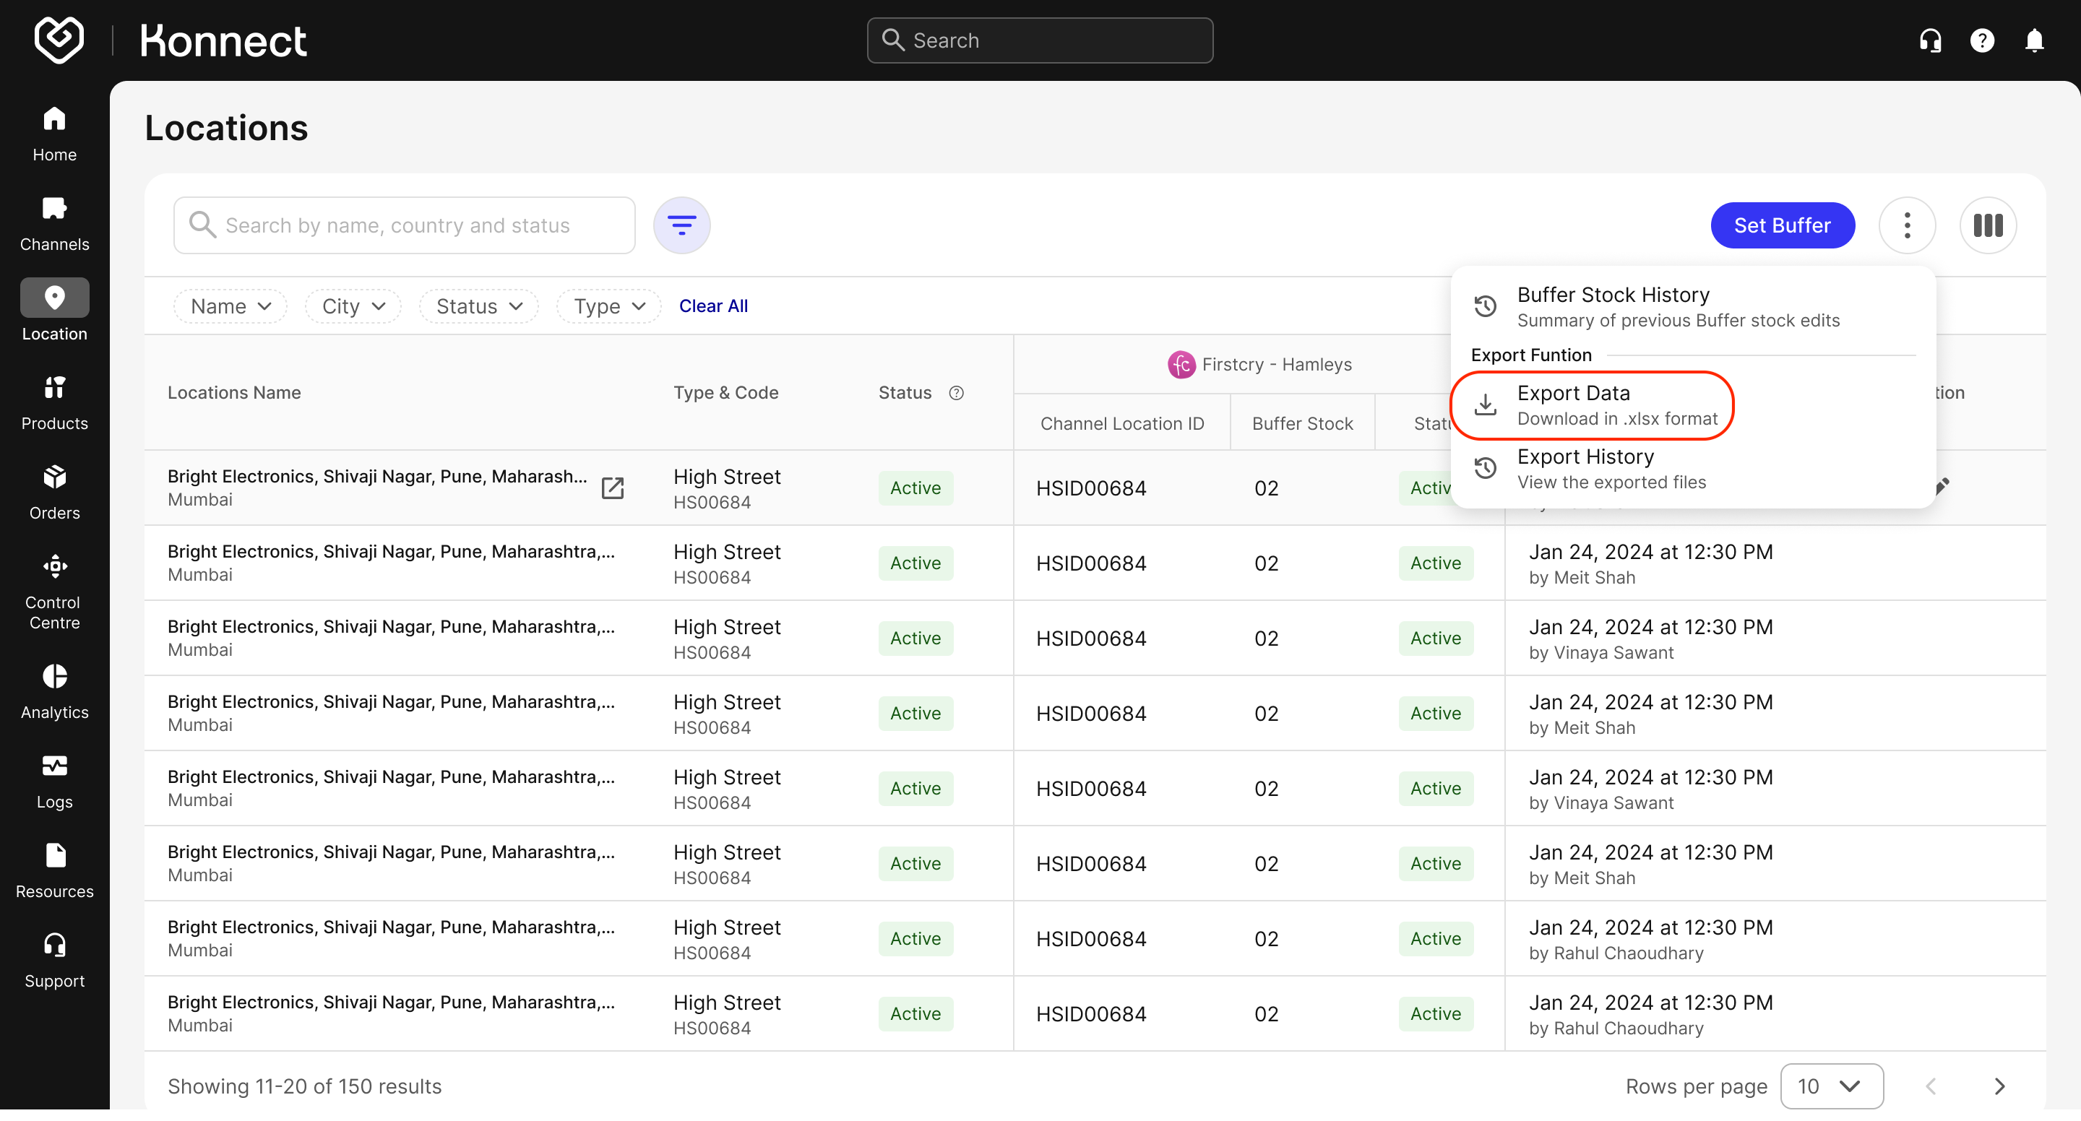The height and width of the screenshot is (1121, 2081).
Task: Go to the previous results page
Action: 1931,1086
